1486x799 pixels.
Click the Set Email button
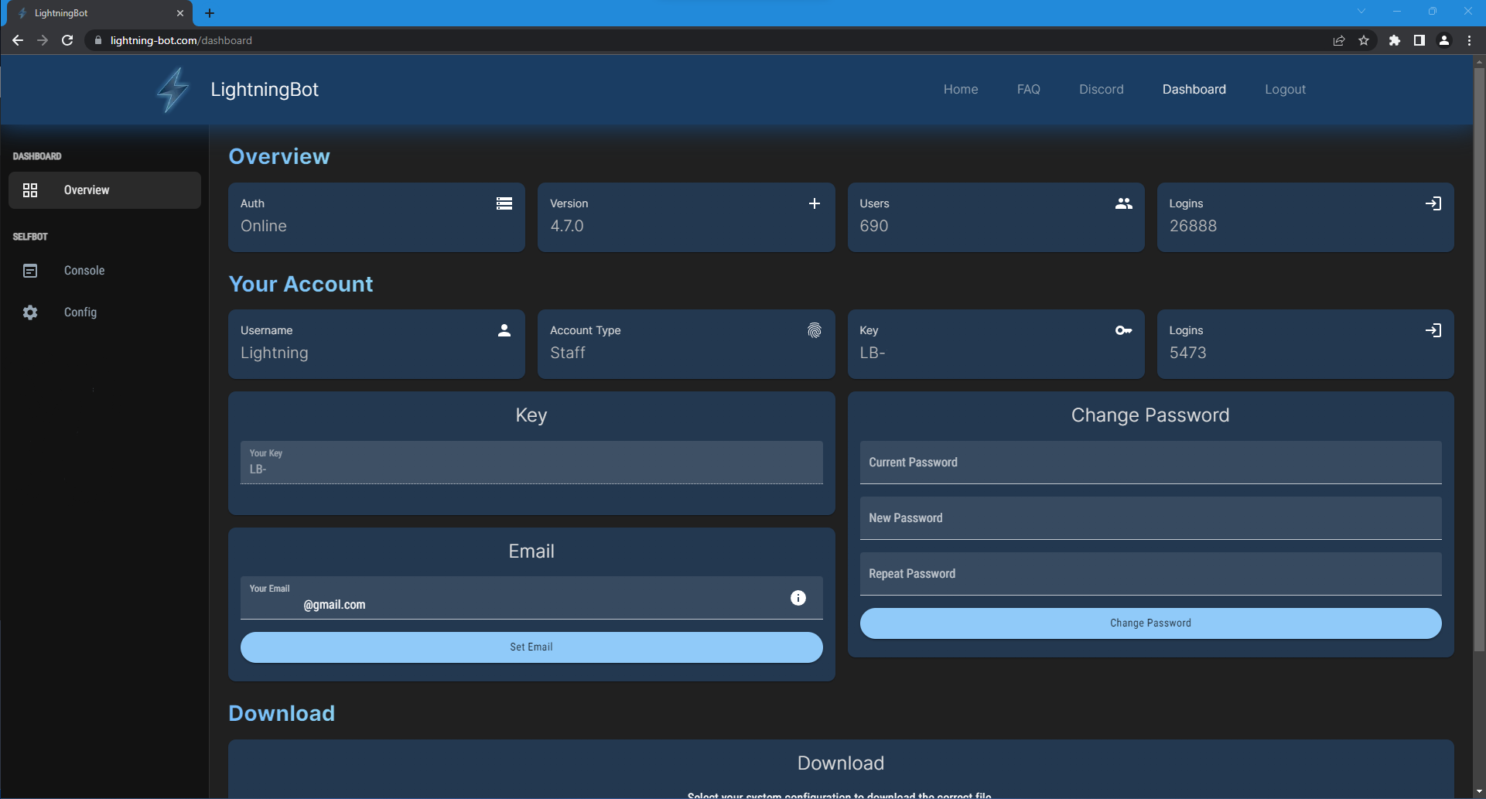(x=531, y=647)
